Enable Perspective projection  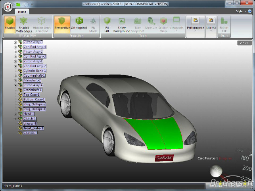[62, 25]
